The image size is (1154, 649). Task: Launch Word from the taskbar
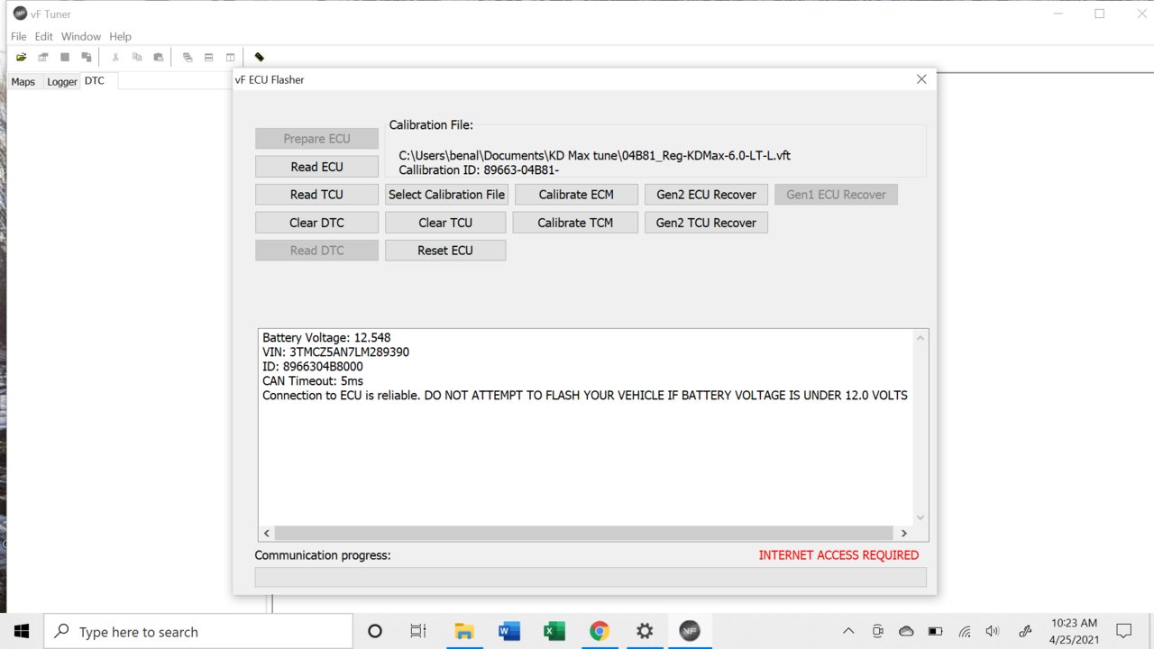(509, 631)
